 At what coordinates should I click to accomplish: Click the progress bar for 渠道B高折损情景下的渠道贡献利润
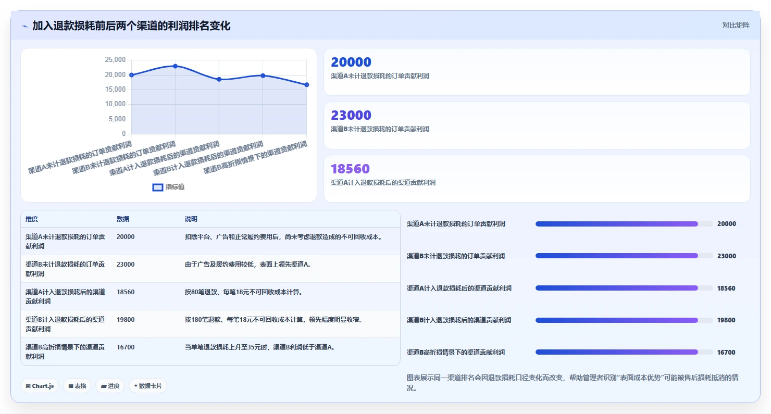pos(624,353)
